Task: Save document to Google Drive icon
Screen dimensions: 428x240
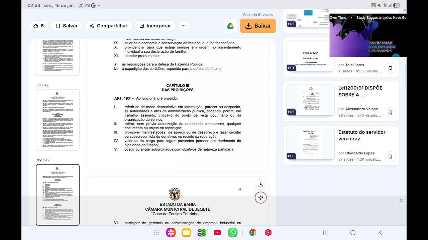Action: (230, 26)
